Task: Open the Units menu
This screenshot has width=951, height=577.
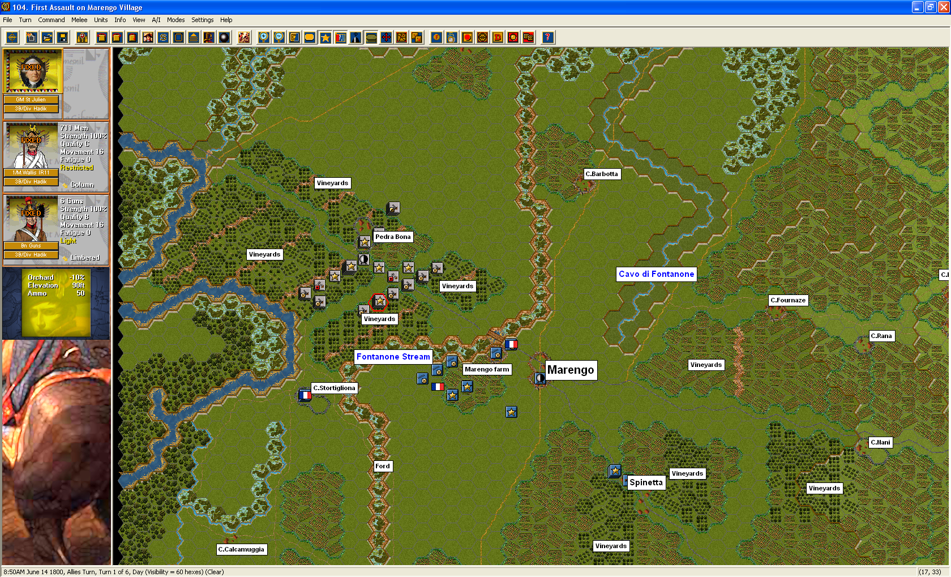Action: (101, 20)
